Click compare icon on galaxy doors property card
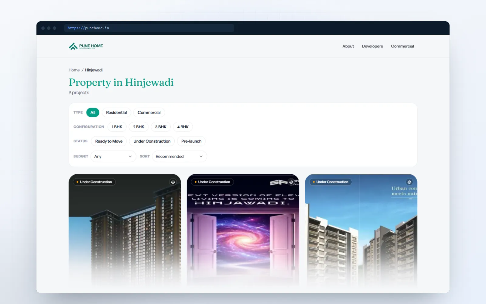486x304 pixels. coord(291,182)
